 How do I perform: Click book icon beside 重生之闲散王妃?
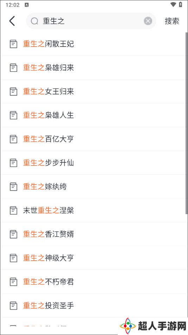tap(13, 44)
